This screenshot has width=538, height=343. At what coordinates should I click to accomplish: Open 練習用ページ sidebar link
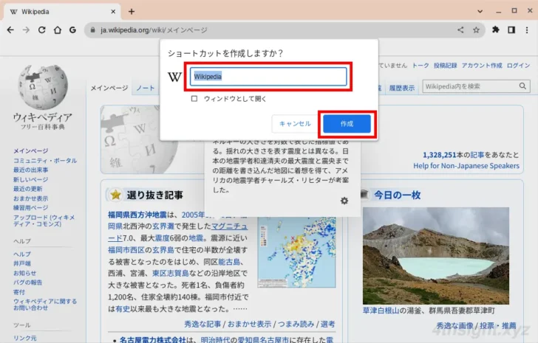pyautogui.click(x=30, y=207)
